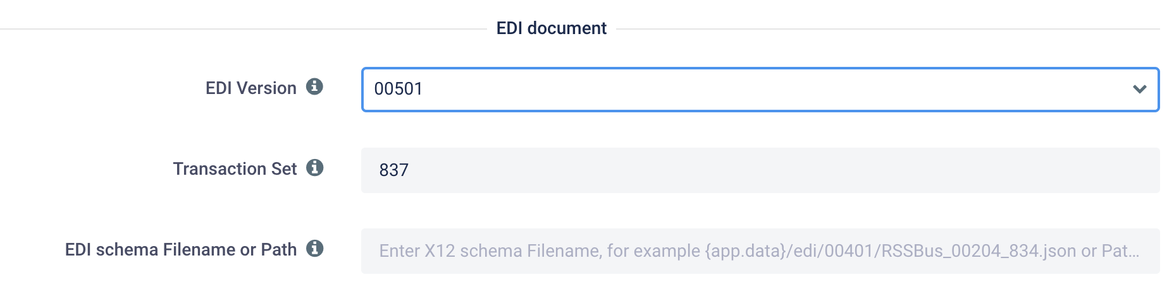The width and height of the screenshot is (1174, 294).
Task: Click the divider line left of EDI document
Action: [x=244, y=29]
